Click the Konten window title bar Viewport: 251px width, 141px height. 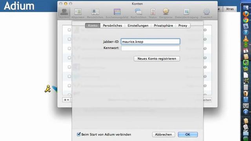tap(137, 4)
